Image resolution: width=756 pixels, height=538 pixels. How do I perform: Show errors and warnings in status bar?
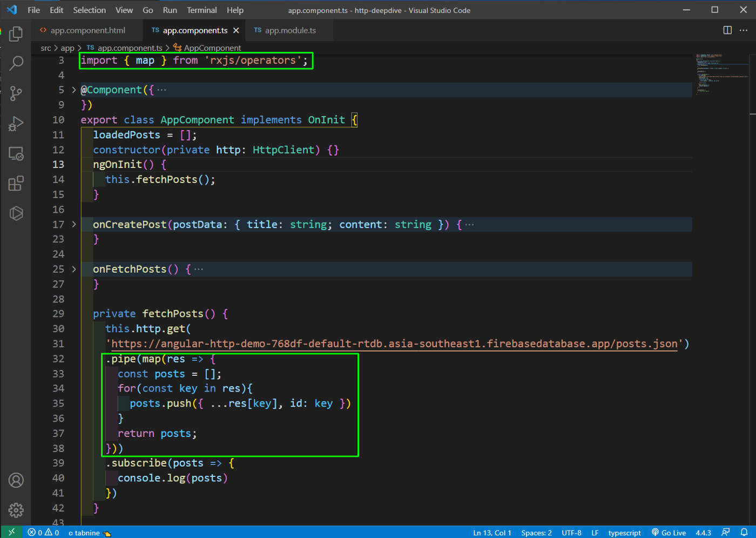click(x=43, y=533)
